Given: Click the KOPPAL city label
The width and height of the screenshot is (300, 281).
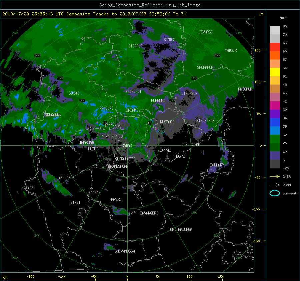Looking at the screenshot, I should 165,150.
